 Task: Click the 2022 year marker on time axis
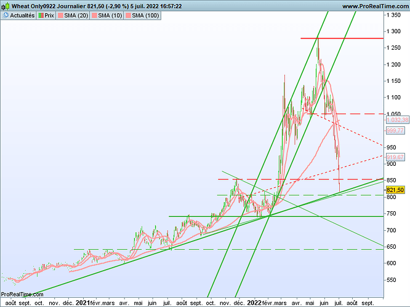click(255, 303)
